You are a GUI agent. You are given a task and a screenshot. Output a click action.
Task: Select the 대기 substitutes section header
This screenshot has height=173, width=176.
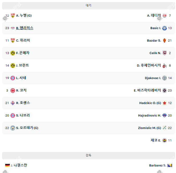(x=88, y=5)
